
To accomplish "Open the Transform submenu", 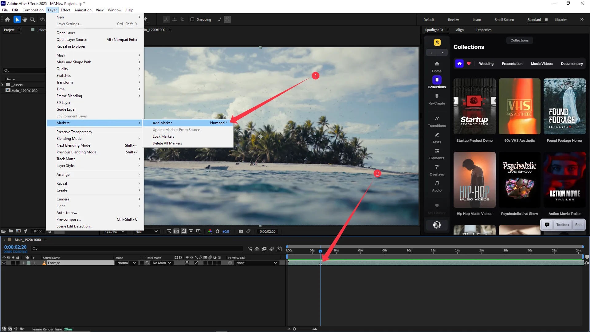I will point(95,82).
